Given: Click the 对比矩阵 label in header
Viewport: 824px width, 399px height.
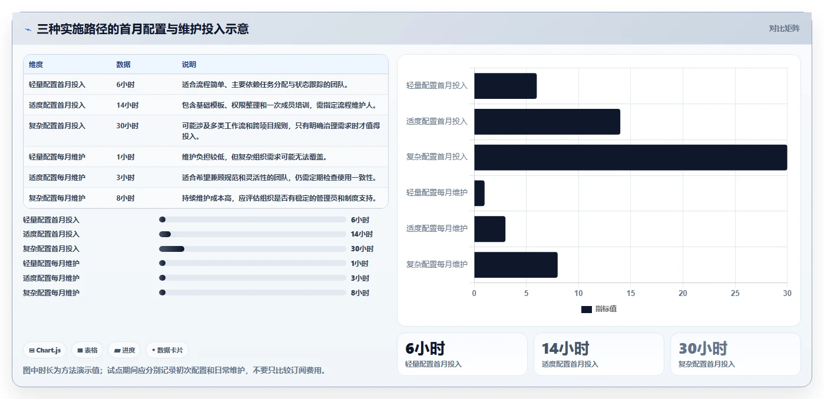Looking at the screenshot, I should (784, 28).
